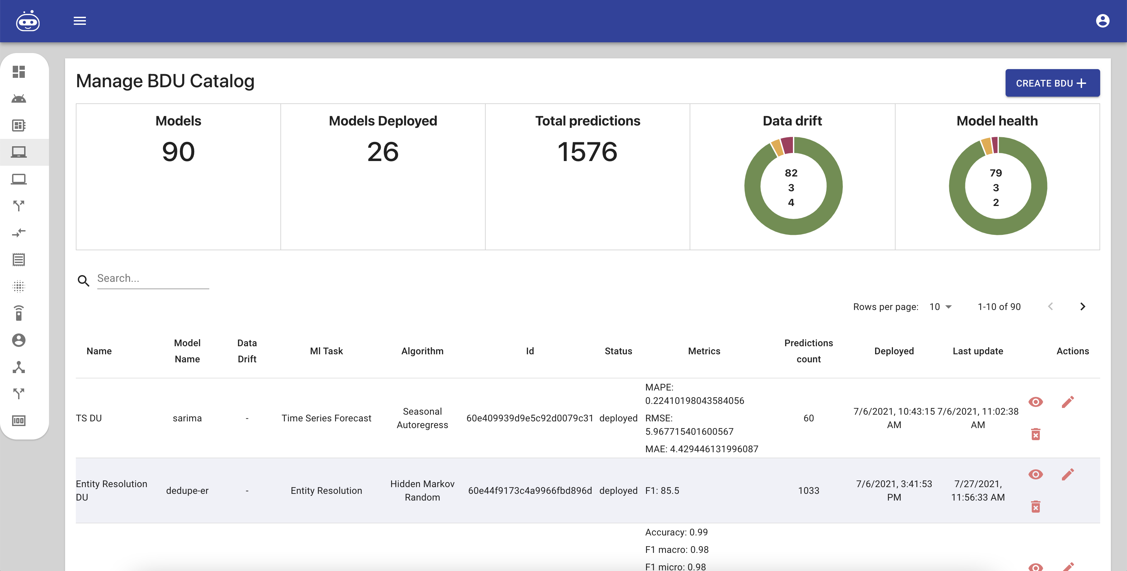Click the Data drift donut chart
The image size is (1127, 571).
793,186
